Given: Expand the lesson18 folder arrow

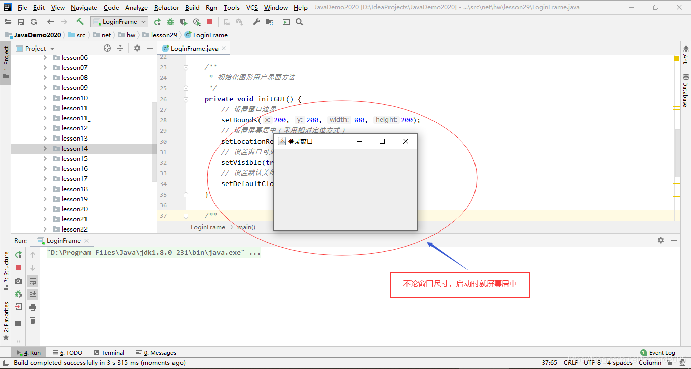Looking at the screenshot, I should [x=45, y=189].
